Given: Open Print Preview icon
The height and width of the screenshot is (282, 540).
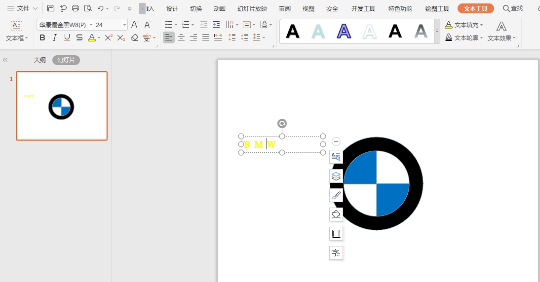Looking at the screenshot, I should click(88, 8).
